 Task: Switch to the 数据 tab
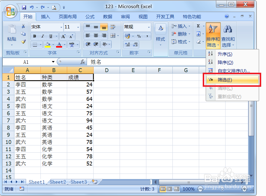pos(108,16)
